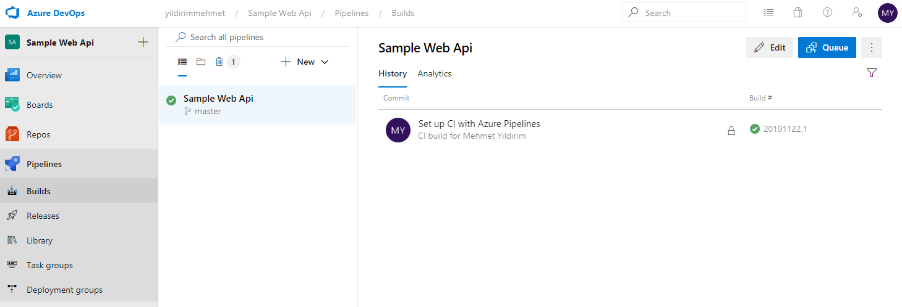Screen dimensions: 902x307
Task: Open the MY account avatar in header
Action: tap(888, 13)
